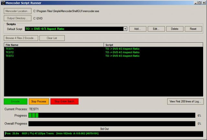Click the 0% overall progress value
The image size is (207, 140).
pos(199,124)
